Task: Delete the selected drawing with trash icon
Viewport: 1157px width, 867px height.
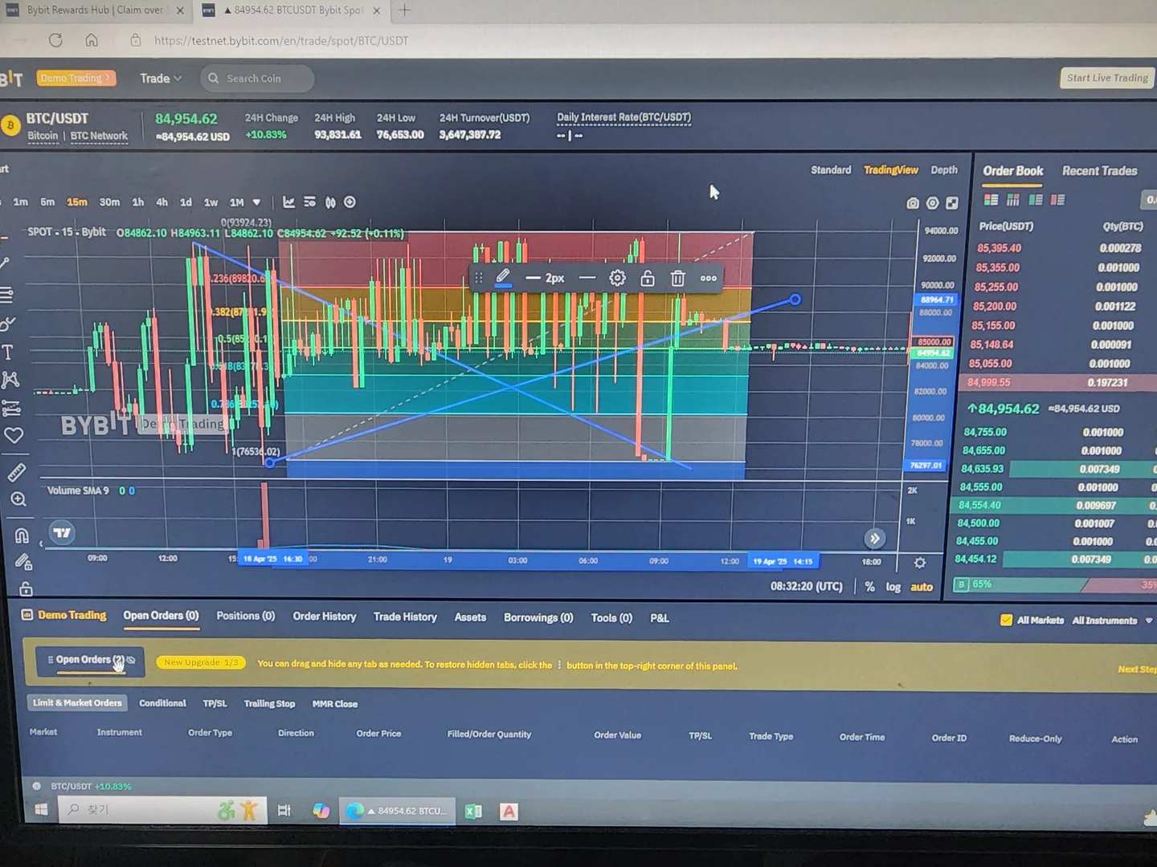Action: (x=677, y=278)
